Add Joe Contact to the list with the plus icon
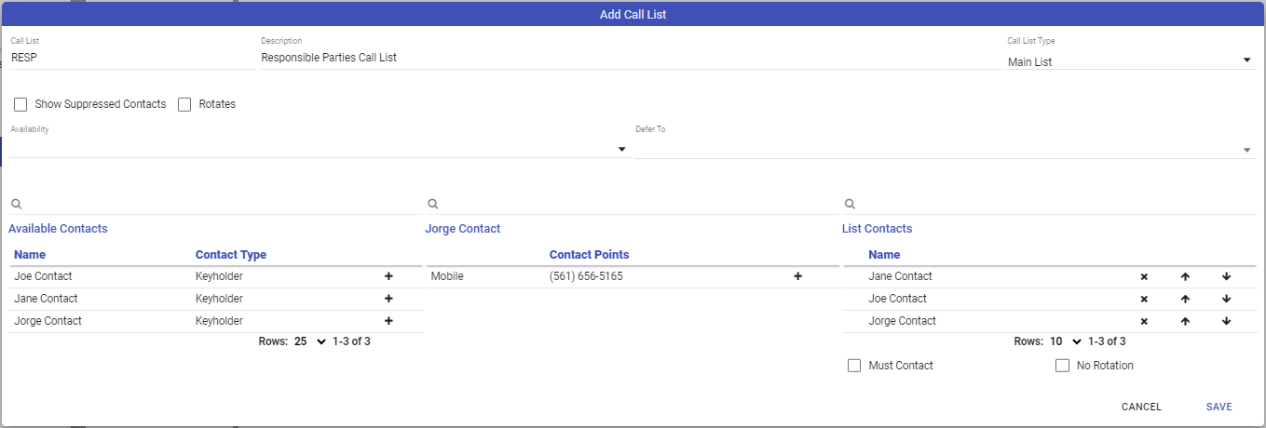1266x428 pixels. [388, 276]
